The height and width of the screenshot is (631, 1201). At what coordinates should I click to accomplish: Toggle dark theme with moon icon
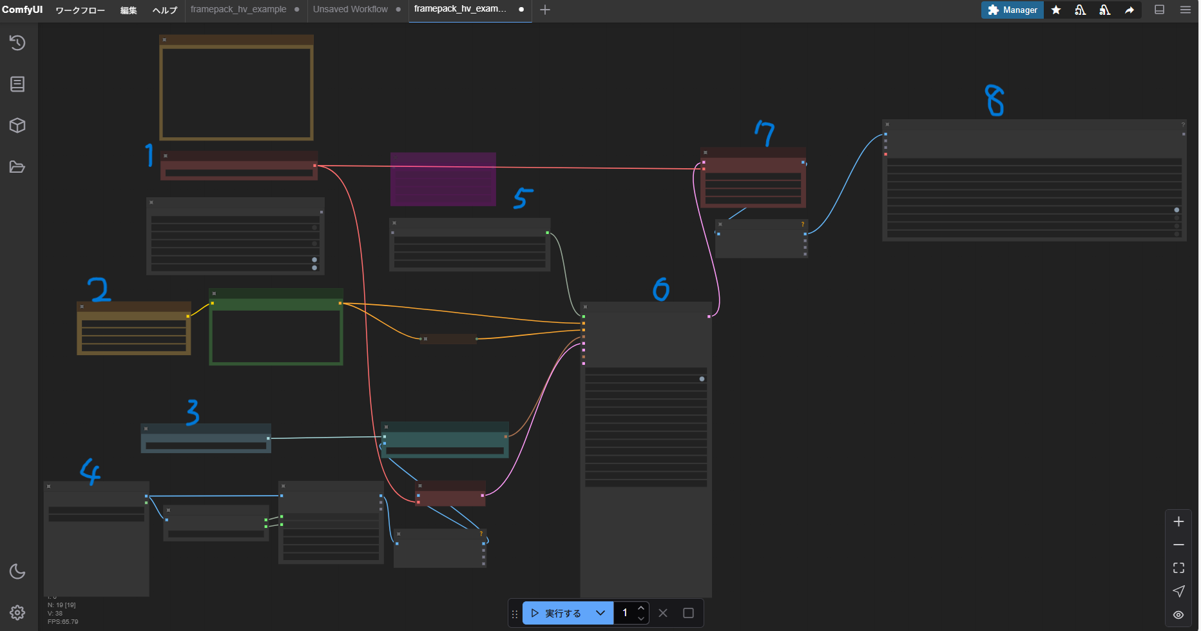point(17,572)
